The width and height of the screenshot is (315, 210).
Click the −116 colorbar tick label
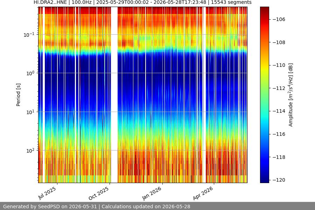point(279,134)
